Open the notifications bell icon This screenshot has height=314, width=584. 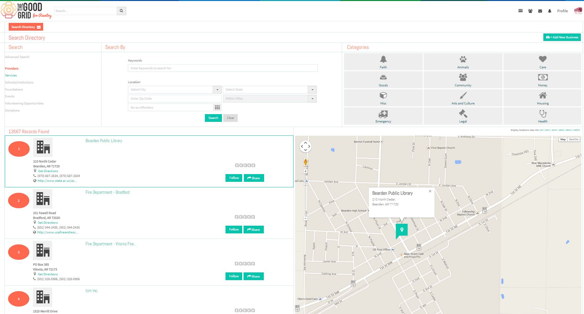tap(550, 11)
